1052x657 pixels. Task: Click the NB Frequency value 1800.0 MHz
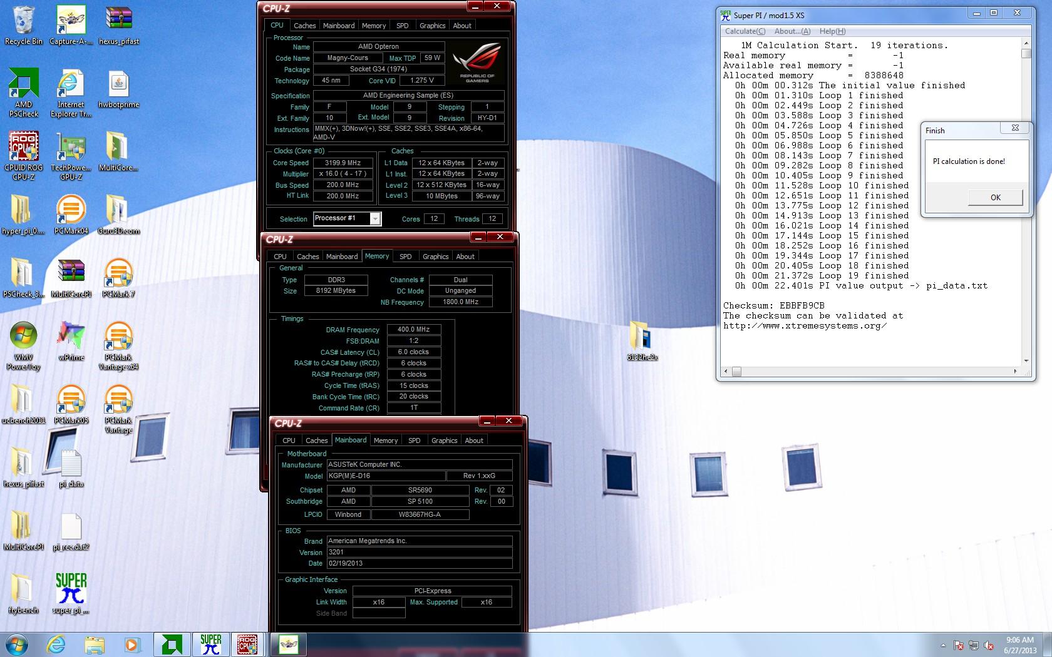tap(460, 302)
